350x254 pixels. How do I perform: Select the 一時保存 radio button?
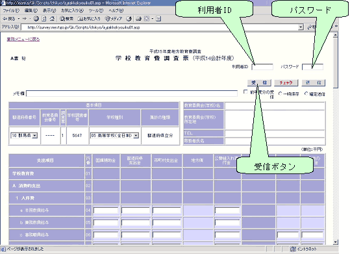[280, 94]
